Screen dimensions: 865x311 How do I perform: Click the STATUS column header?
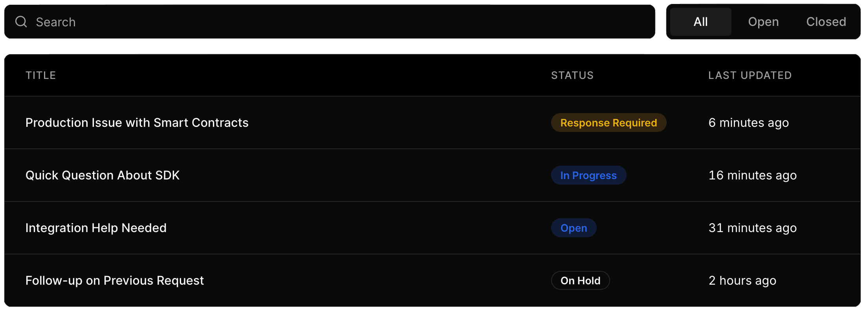tap(572, 75)
